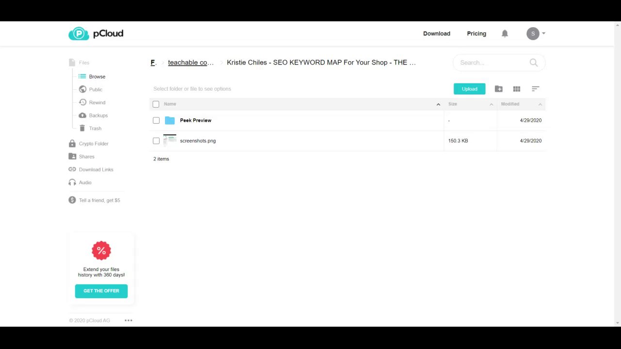Click the Modified column header
Screen dimensions: 621x349
[510, 104]
